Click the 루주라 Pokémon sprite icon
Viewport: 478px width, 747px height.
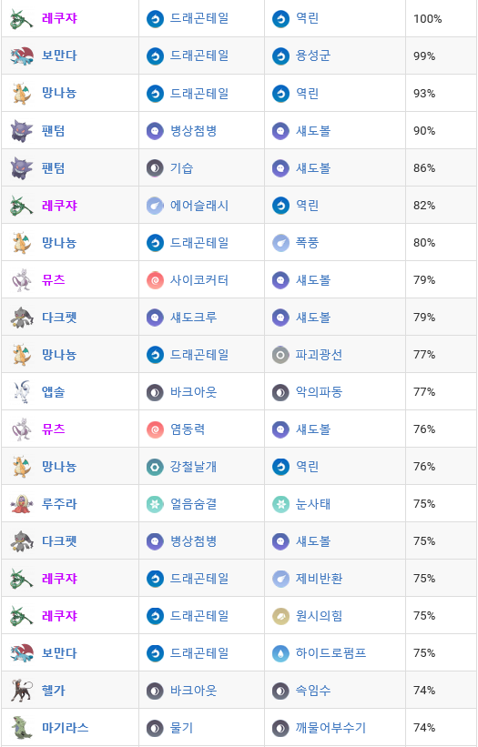coord(22,503)
